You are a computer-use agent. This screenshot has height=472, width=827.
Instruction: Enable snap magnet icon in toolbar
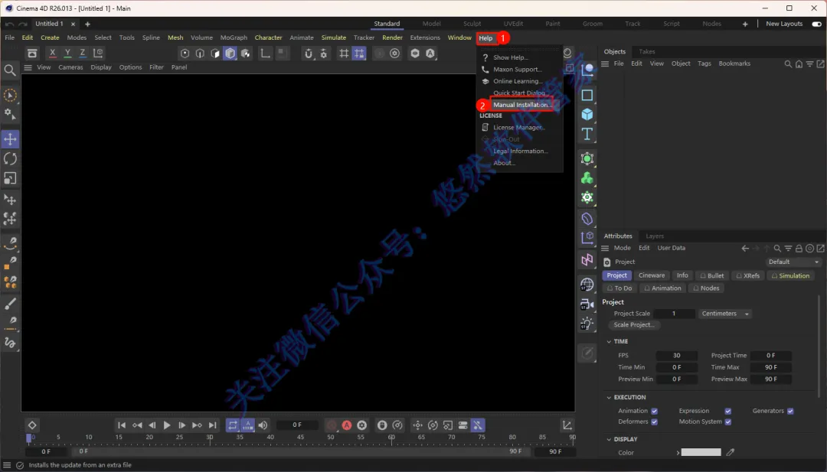click(309, 54)
